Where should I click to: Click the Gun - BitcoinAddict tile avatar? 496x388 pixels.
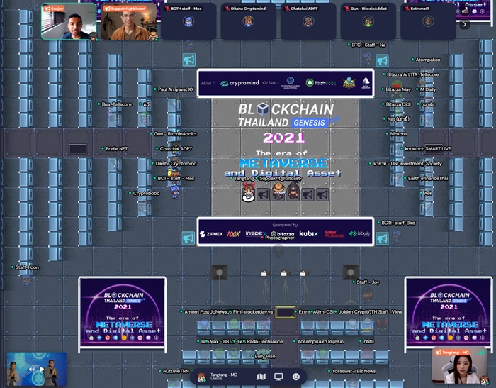click(x=368, y=21)
